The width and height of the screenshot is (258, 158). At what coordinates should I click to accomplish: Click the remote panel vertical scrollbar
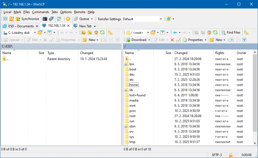pos(255,96)
